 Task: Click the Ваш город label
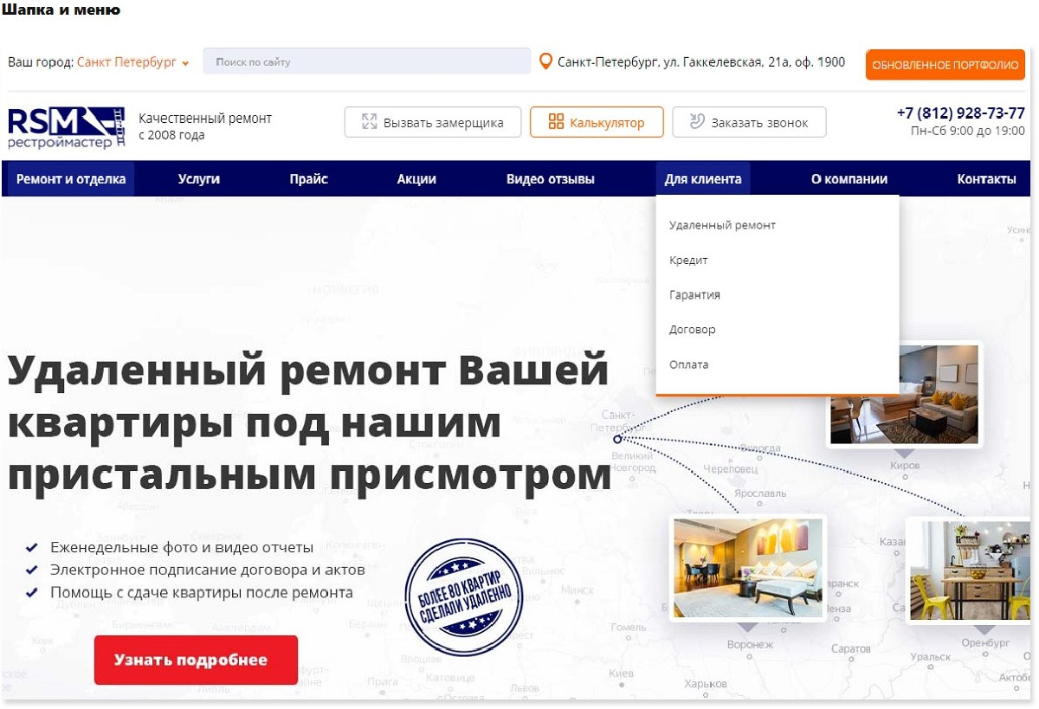click(x=41, y=62)
